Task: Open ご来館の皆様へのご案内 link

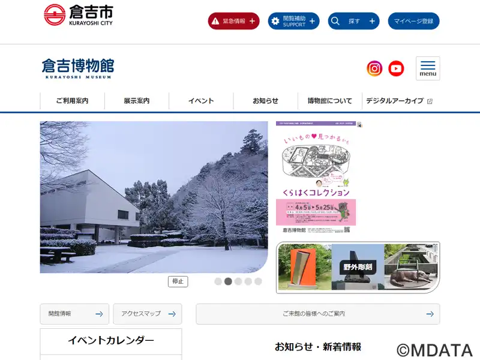Action: tap(318, 314)
